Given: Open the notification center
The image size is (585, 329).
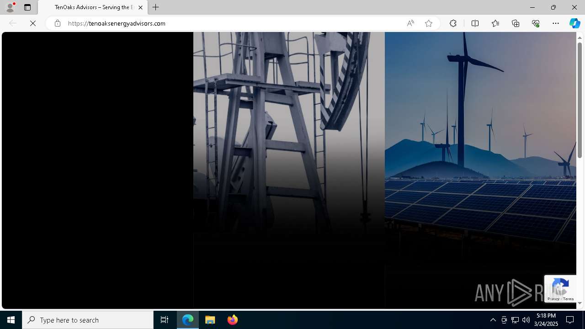Looking at the screenshot, I should (570, 320).
